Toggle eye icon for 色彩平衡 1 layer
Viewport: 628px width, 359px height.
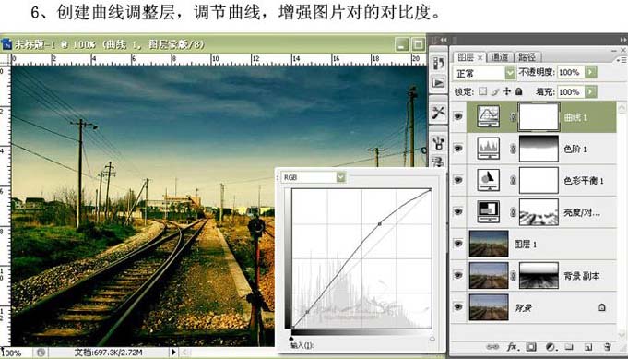(x=457, y=180)
